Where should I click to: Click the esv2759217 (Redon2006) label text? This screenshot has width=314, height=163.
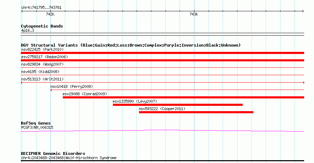[44, 57]
